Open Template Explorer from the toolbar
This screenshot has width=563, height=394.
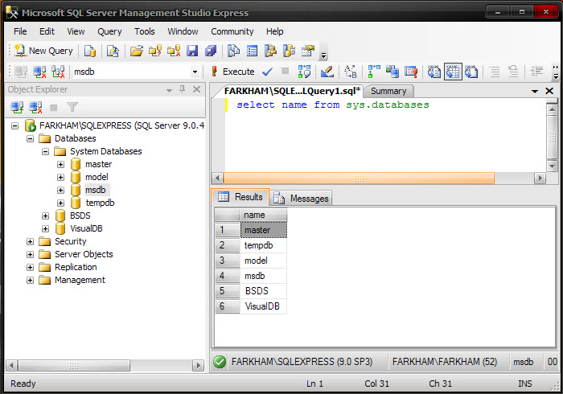click(289, 51)
